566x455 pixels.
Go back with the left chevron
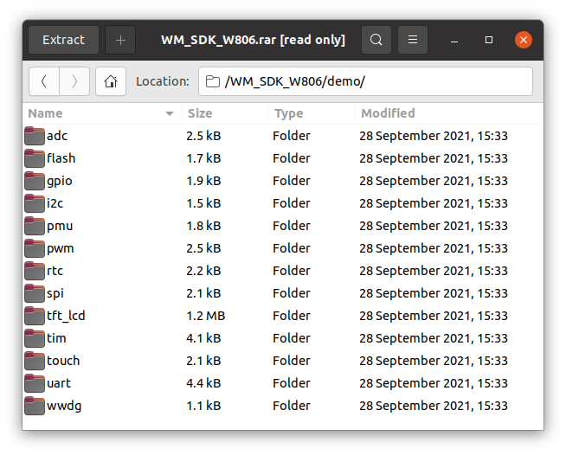(44, 81)
